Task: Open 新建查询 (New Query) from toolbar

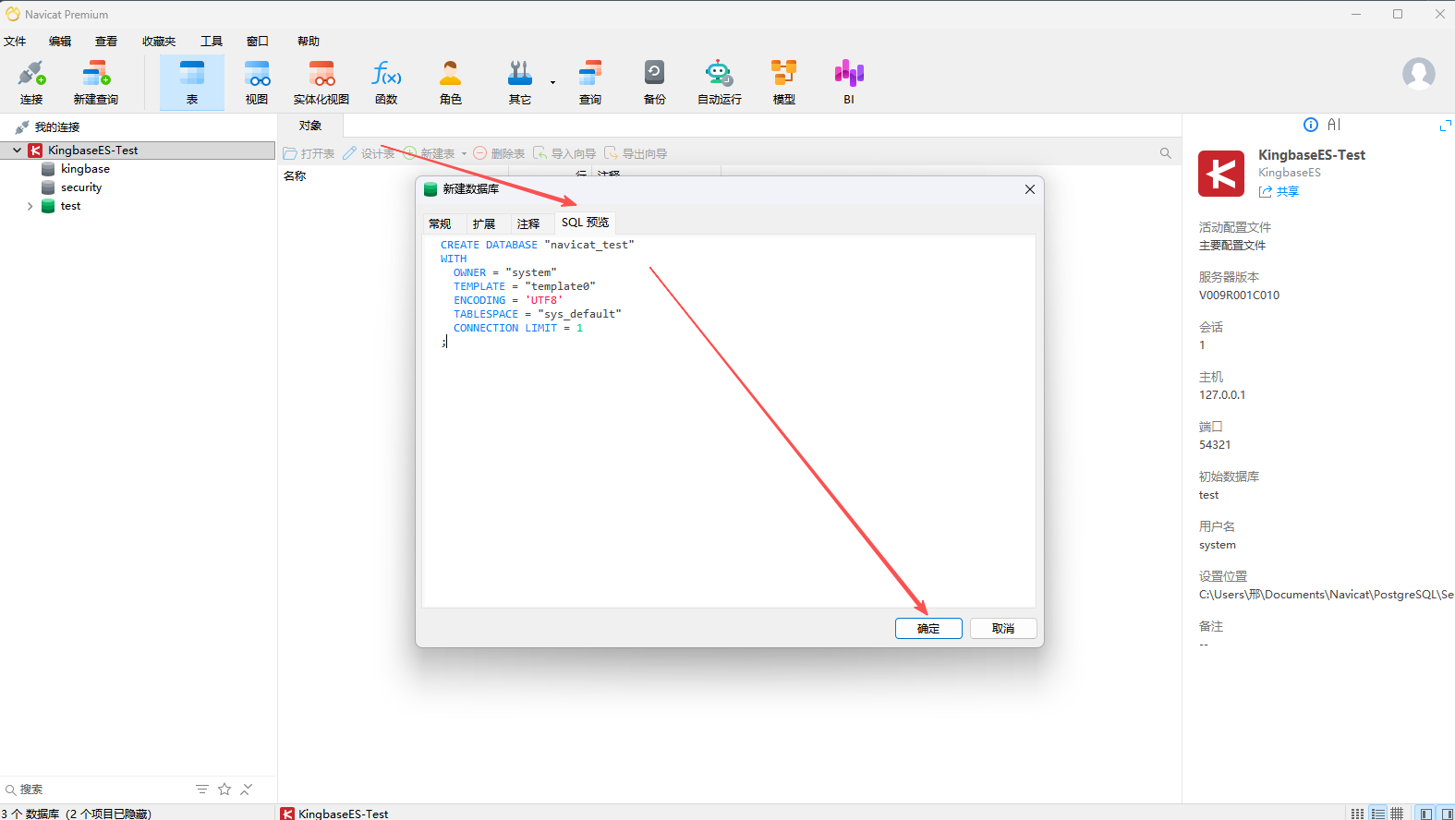Action: click(x=96, y=82)
